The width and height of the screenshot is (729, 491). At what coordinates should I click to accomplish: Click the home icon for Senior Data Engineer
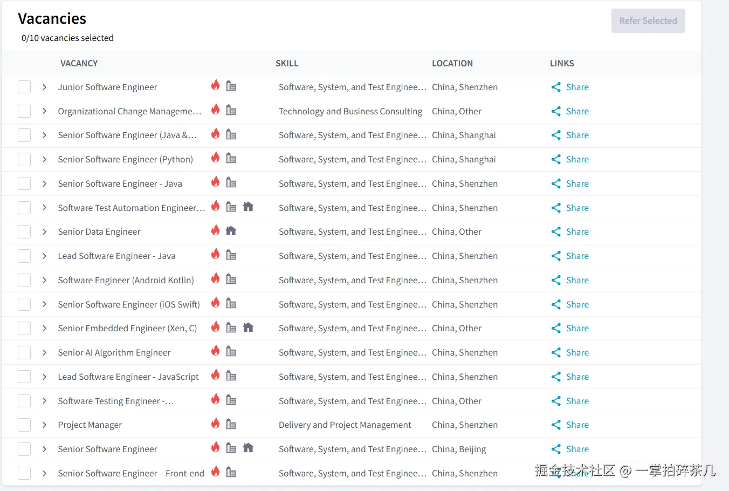pyautogui.click(x=231, y=231)
